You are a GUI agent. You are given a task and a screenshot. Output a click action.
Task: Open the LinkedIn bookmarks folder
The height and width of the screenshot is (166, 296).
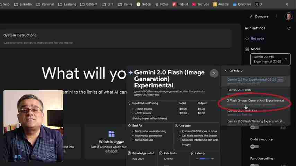click(23, 4)
